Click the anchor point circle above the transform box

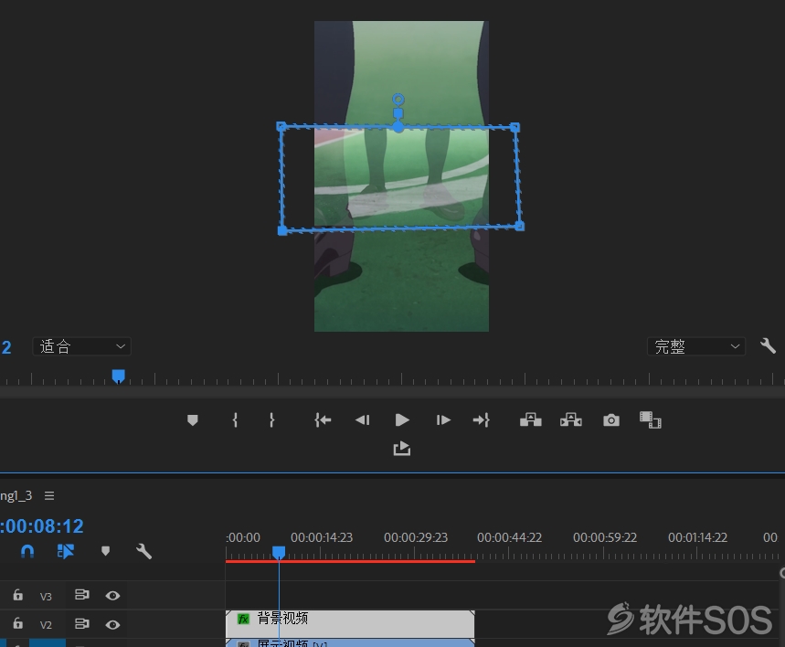[x=398, y=99]
